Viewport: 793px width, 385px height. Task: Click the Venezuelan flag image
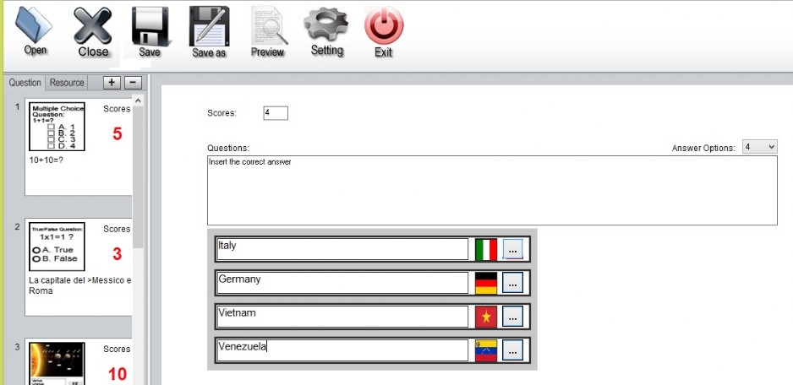[486, 350]
